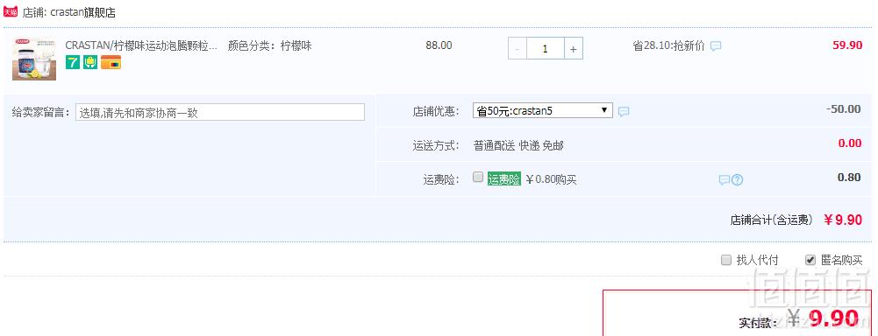Image resolution: width=878 pixels, height=336 pixels.
Task: Click the 省28.10:抢新价 discount text
Action: tap(668, 45)
